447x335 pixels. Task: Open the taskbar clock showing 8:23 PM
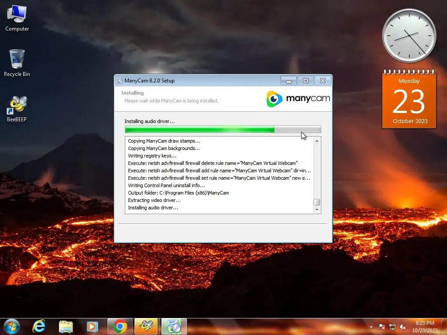click(425, 327)
